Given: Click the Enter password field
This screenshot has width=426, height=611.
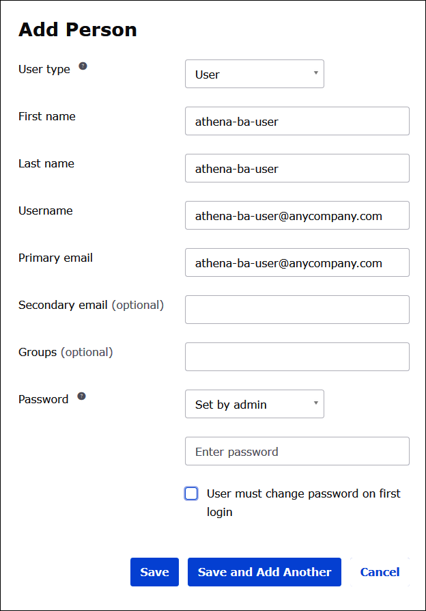Looking at the screenshot, I should 297,451.
